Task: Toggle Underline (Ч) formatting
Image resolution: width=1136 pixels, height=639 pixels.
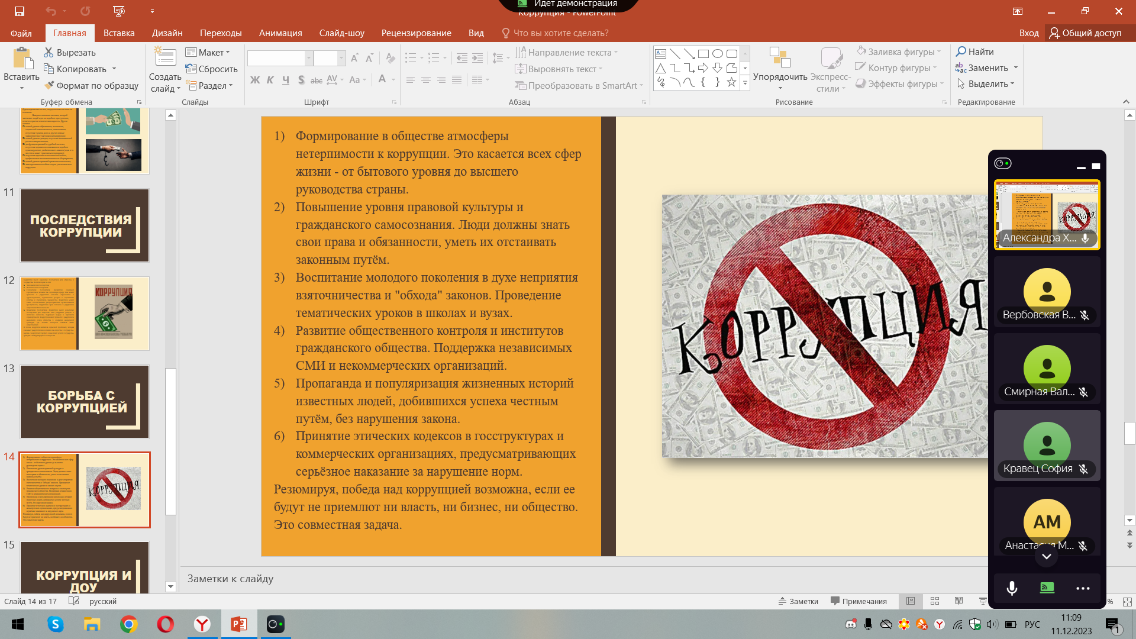Action: [x=286, y=80]
